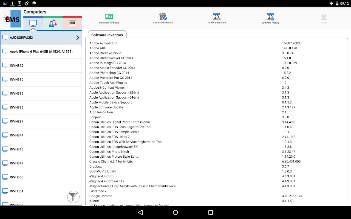Select computer INVH344
Viewport: 351px width, 219px height.
(x=41, y=135)
